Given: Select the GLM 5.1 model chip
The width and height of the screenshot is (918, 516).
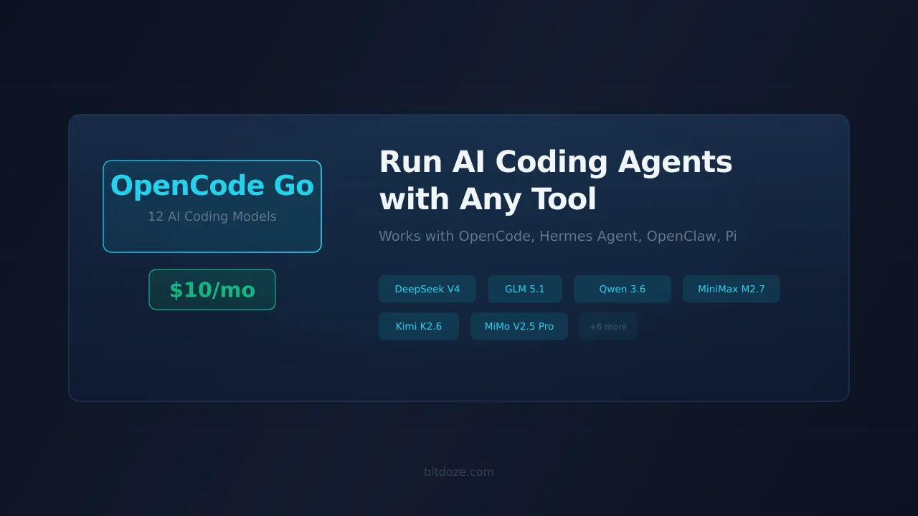Looking at the screenshot, I should click(525, 289).
